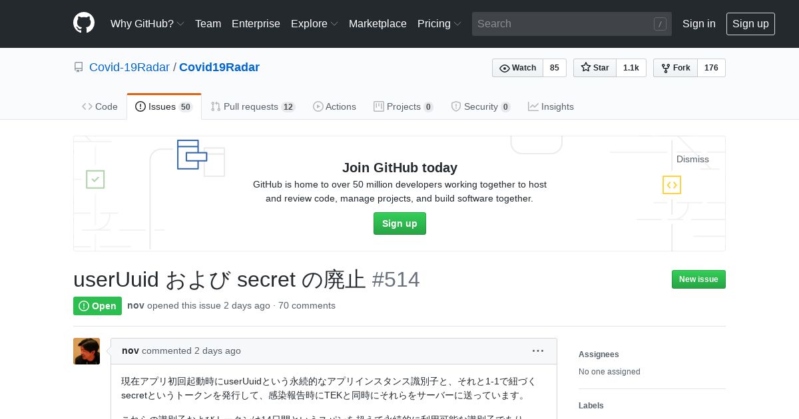The image size is (799, 419).
Task: Switch to the Actions tab
Action: 334,106
